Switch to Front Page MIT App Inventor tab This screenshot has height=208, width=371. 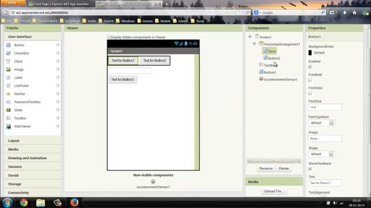(60, 4)
